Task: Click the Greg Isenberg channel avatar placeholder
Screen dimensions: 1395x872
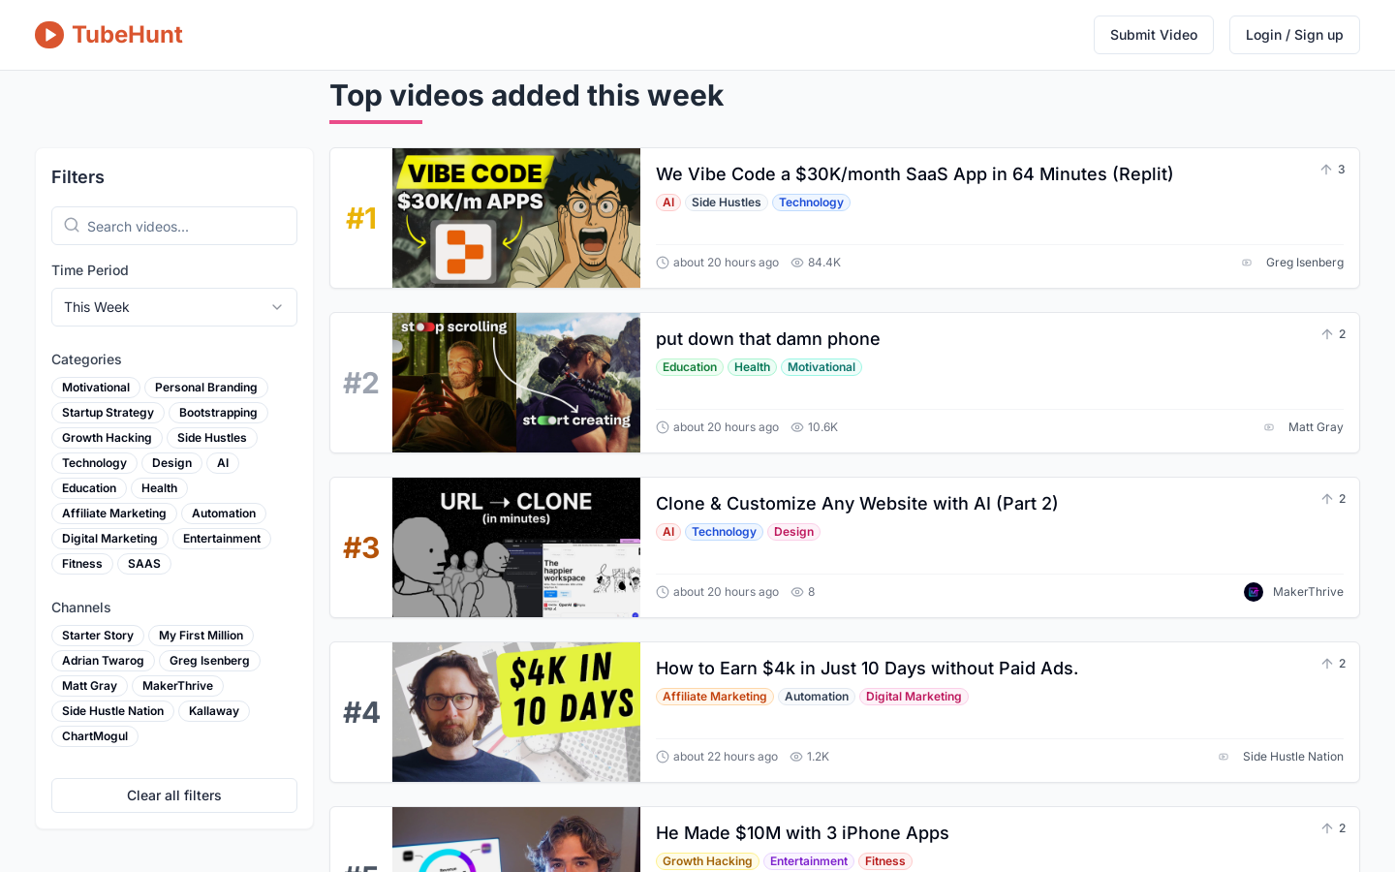Action: pos(1247,263)
